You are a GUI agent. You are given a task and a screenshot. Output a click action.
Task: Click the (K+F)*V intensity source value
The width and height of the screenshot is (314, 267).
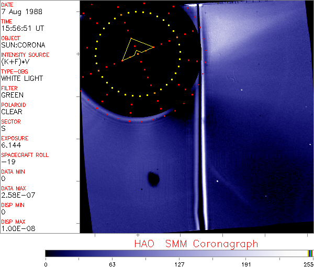[x=17, y=62]
